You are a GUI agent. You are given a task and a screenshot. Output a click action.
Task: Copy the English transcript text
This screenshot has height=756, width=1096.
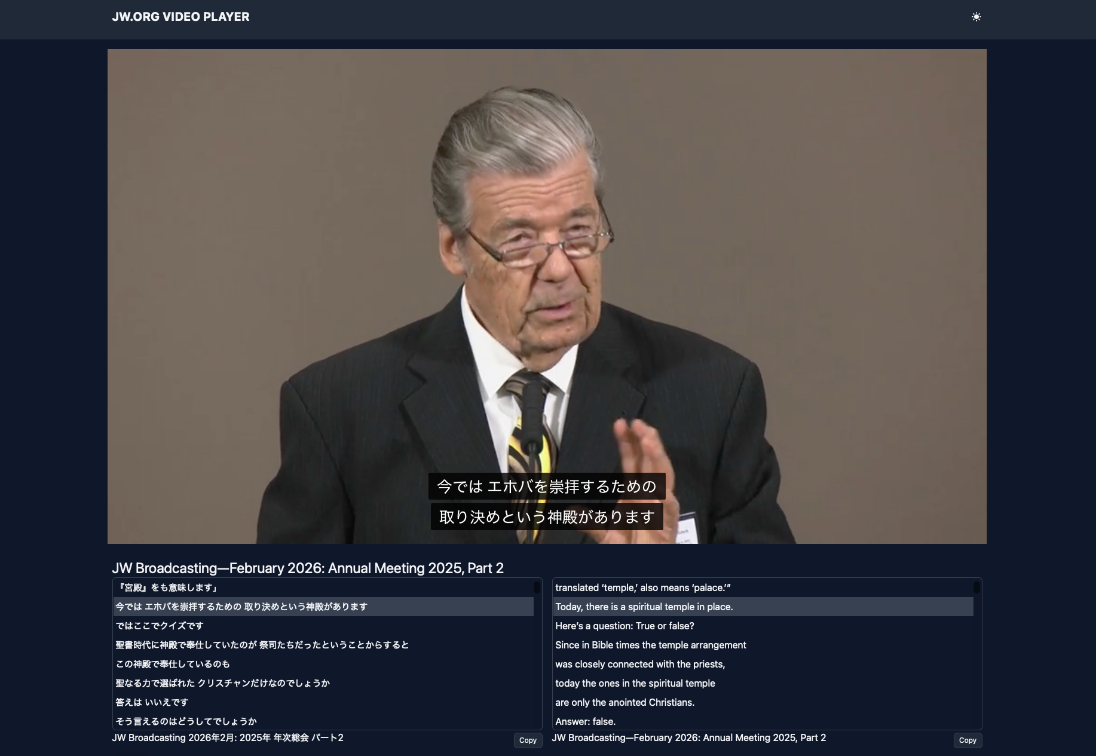(967, 740)
